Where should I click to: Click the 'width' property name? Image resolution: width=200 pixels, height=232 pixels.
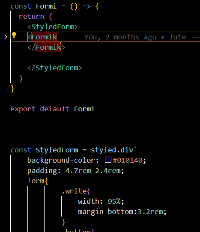click(89, 202)
